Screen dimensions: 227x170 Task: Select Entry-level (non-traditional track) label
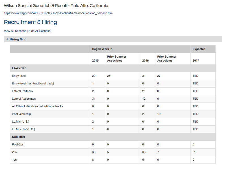point(33,84)
